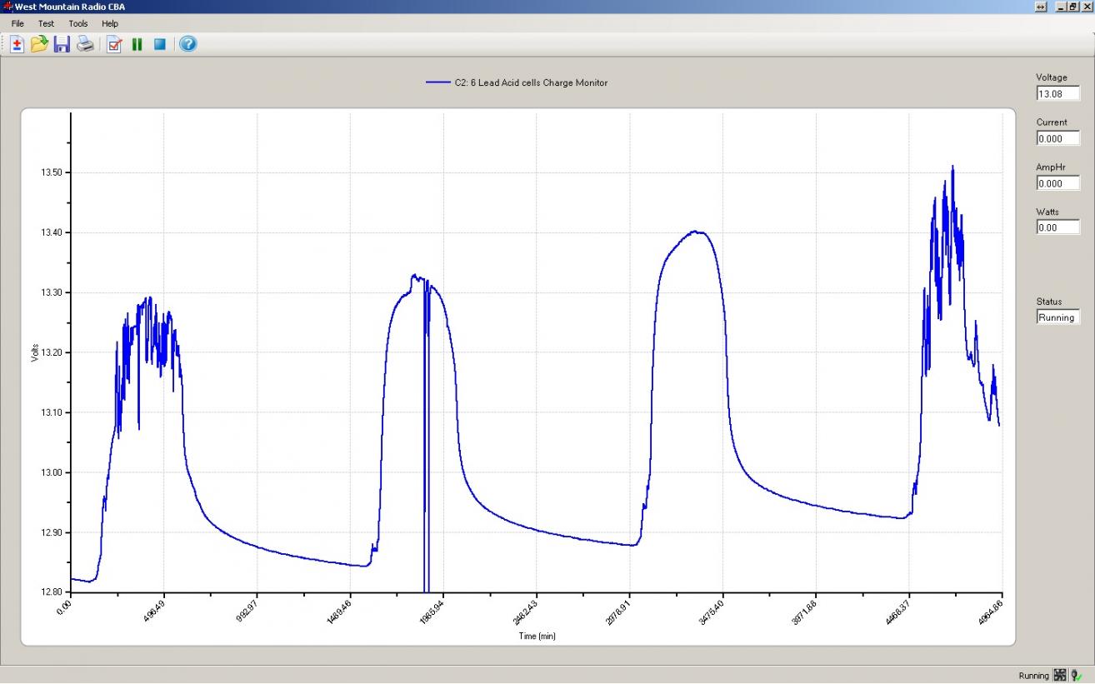This screenshot has width=1095, height=684.
Task: Click the 12.90 y-axis tick label
Action: (51, 532)
